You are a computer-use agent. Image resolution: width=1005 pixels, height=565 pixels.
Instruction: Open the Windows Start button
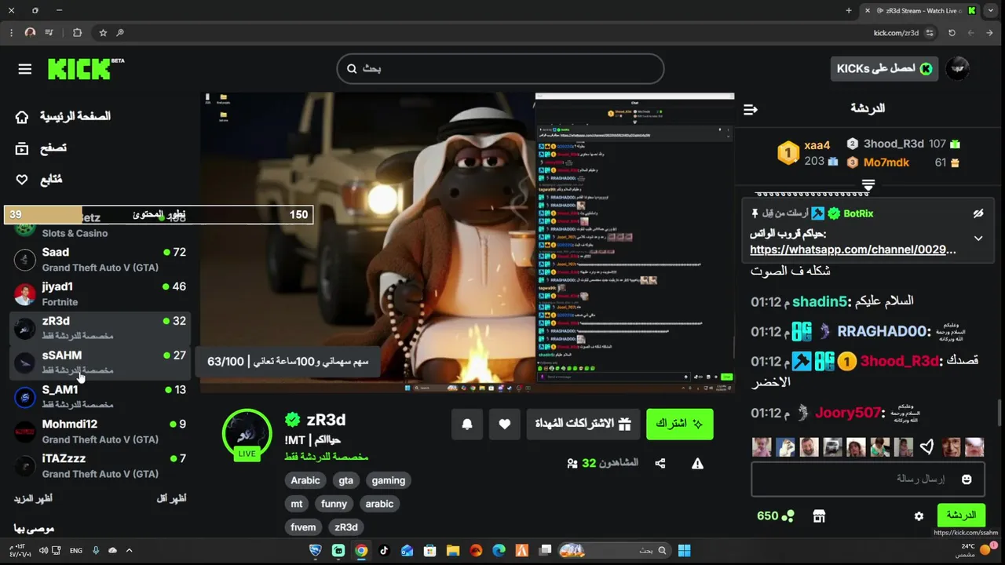click(684, 550)
